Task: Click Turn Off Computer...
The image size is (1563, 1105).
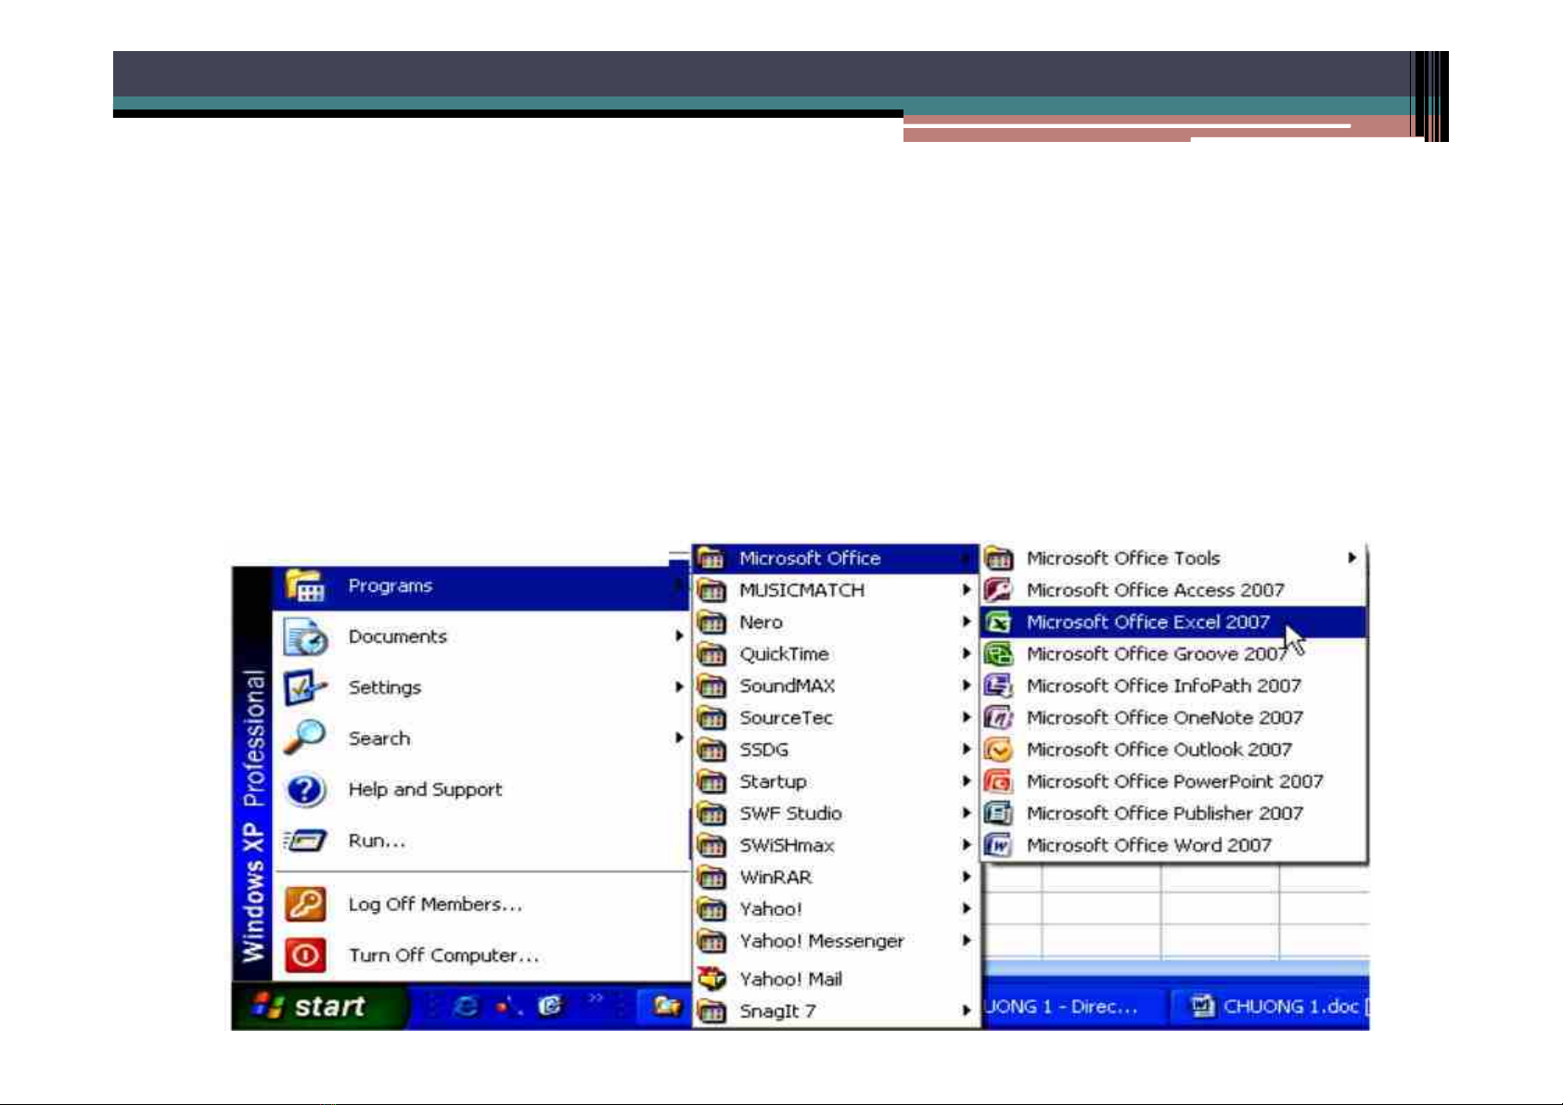Action: click(x=442, y=956)
